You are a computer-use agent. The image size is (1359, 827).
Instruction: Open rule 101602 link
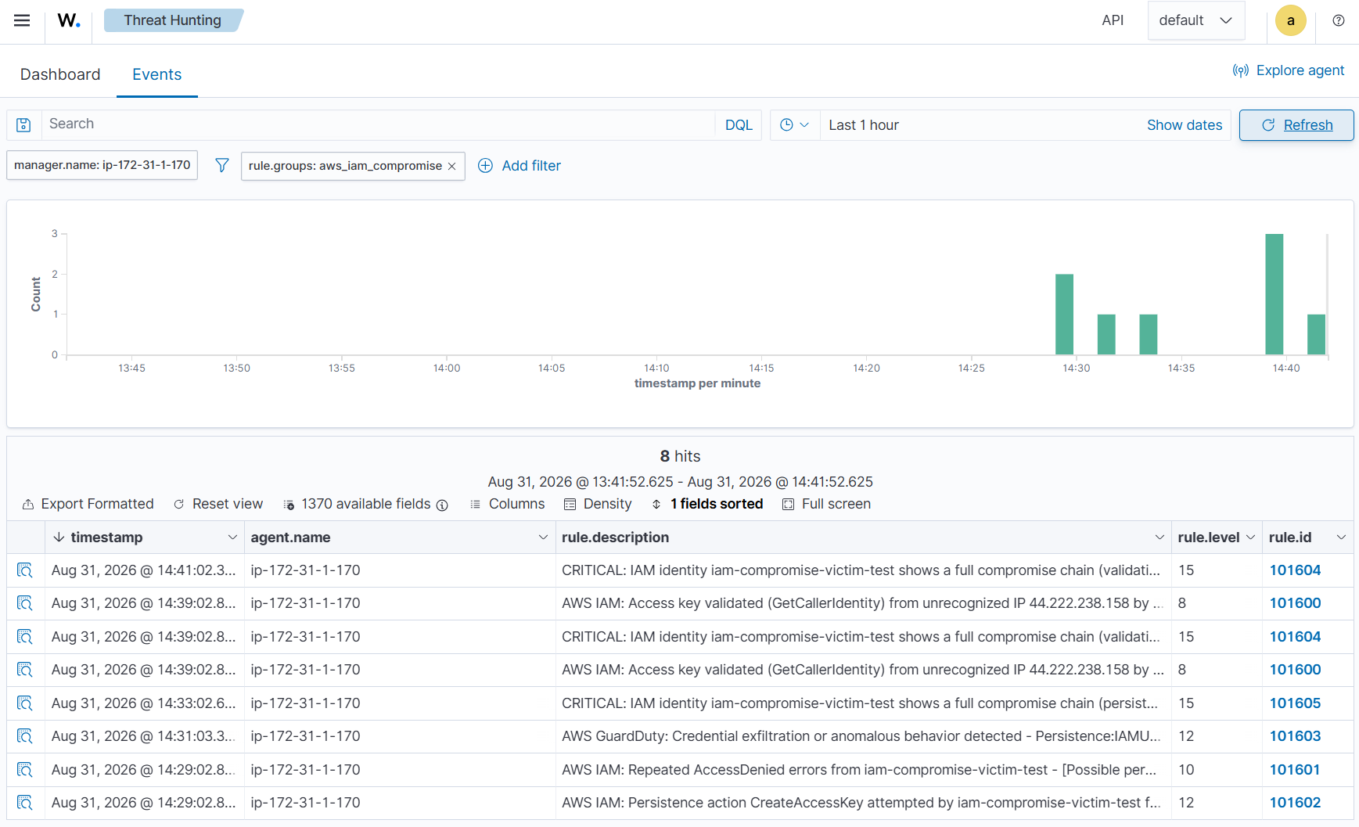(x=1295, y=803)
